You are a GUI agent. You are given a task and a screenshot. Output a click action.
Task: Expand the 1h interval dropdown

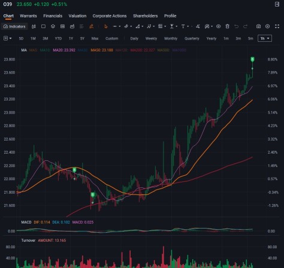tap(265, 38)
